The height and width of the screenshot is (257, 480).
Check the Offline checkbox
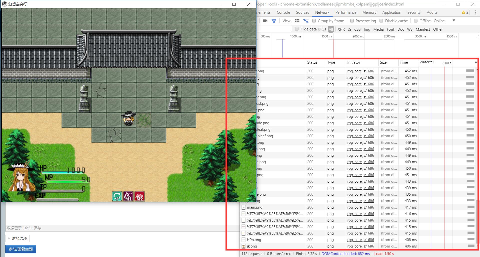416,21
